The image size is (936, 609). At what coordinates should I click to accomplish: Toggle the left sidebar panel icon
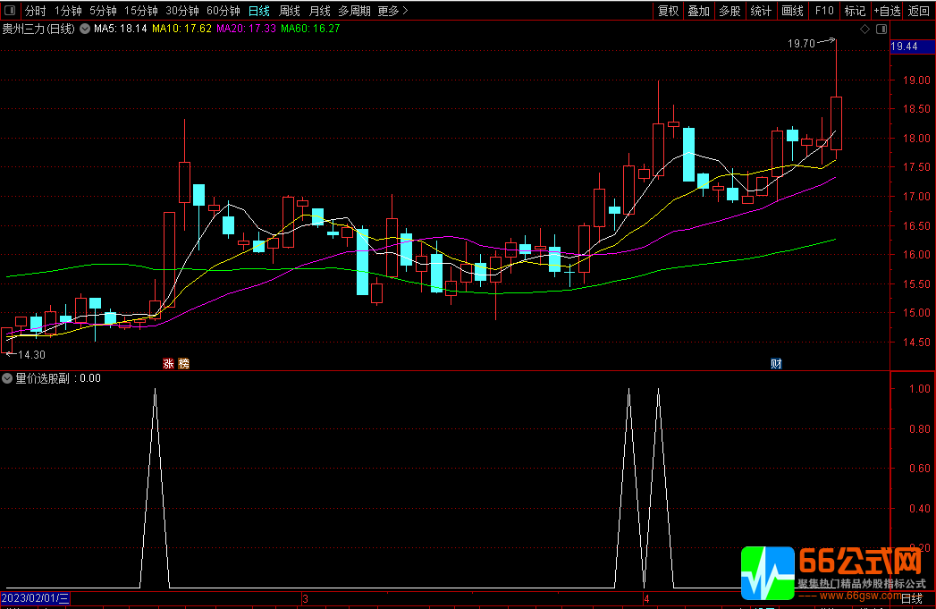(8, 11)
